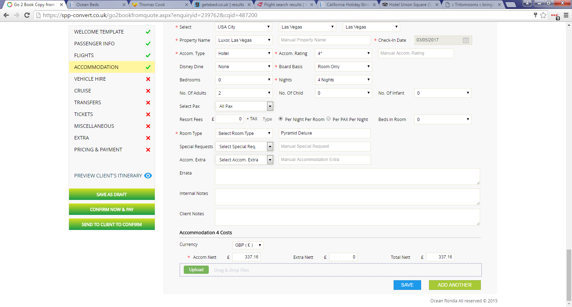Open the USA City select dropdown

(x=244, y=27)
